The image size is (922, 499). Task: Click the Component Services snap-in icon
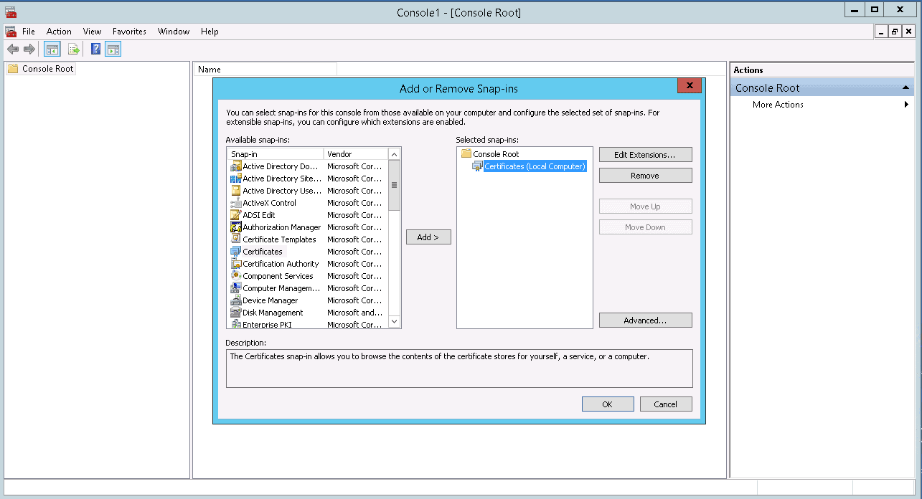(236, 276)
